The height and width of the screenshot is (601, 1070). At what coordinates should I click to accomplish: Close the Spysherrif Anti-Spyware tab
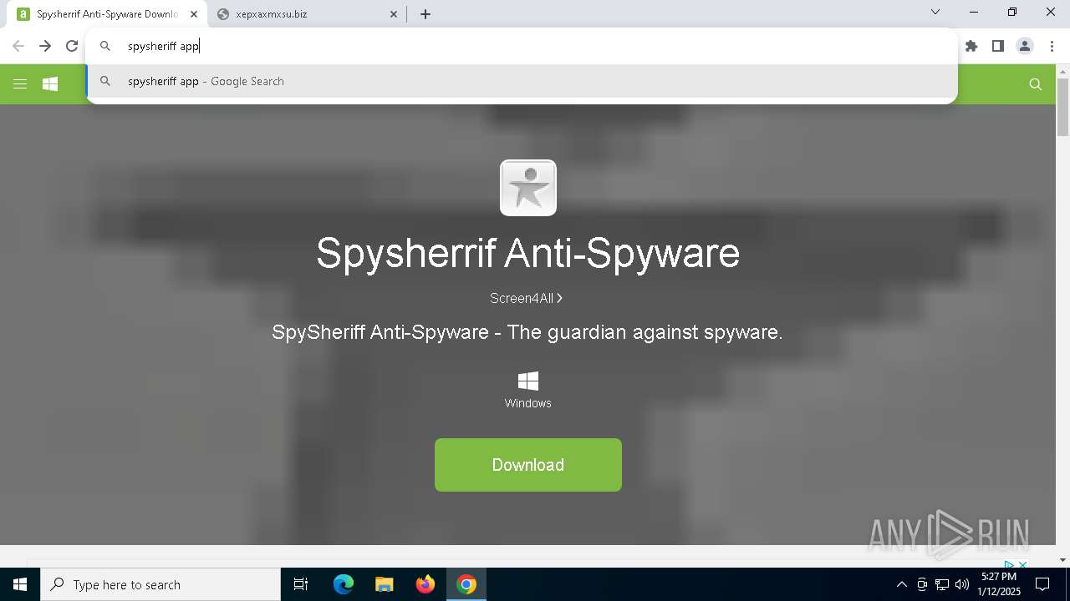(194, 14)
